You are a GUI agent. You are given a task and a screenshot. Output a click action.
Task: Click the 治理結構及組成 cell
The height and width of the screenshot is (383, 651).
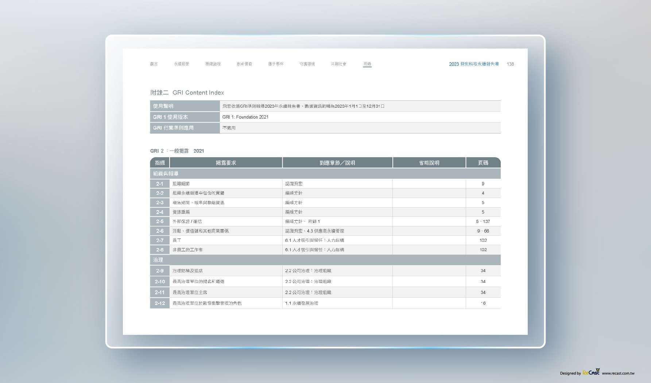(x=226, y=271)
